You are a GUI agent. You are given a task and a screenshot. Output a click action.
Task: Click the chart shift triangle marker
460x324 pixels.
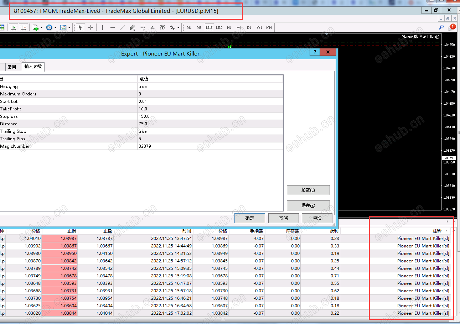(326, 35)
